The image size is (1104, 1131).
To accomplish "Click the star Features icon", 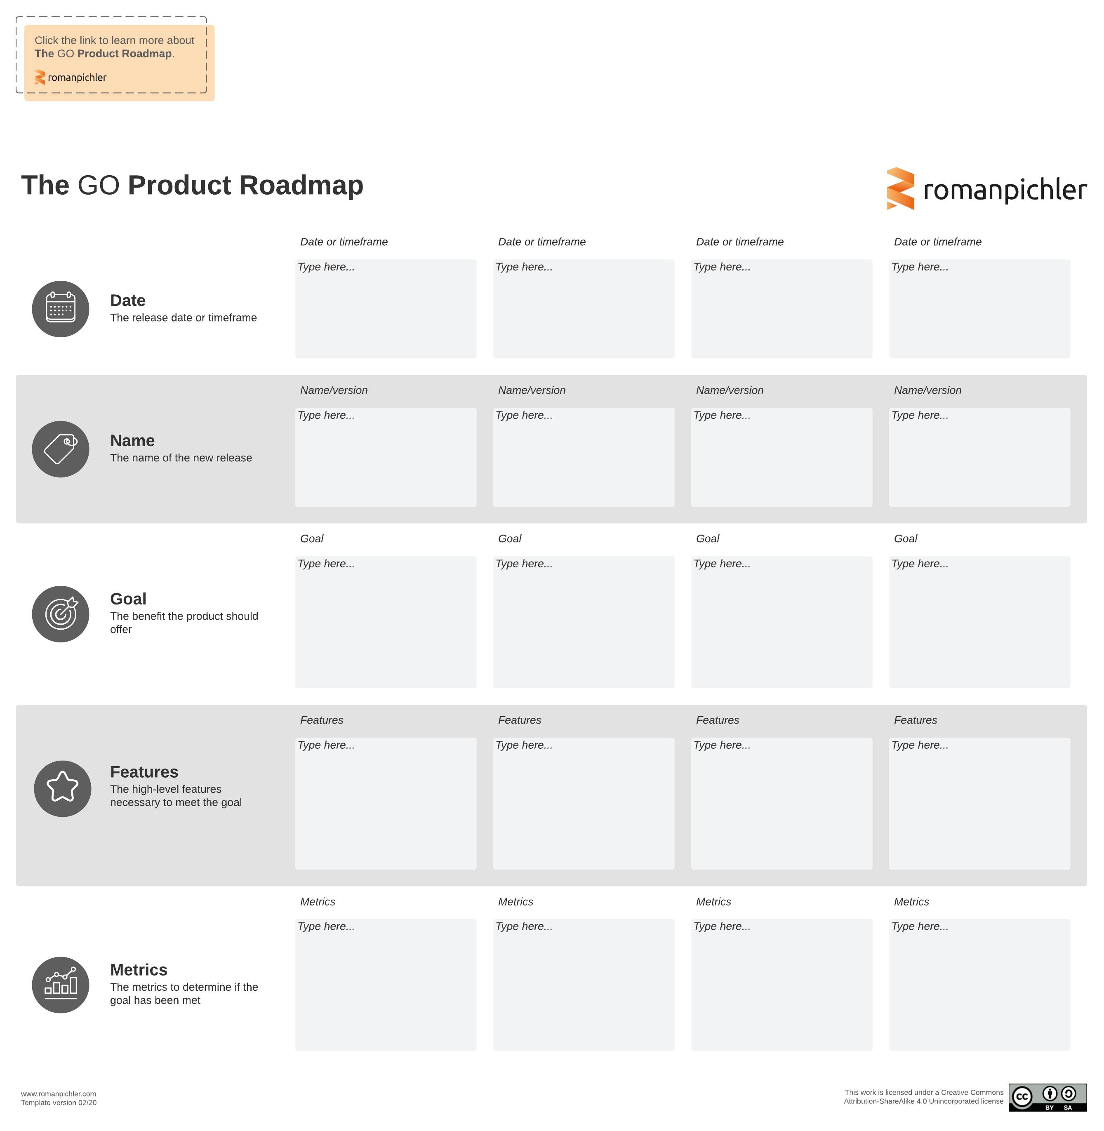I will coord(63,788).
